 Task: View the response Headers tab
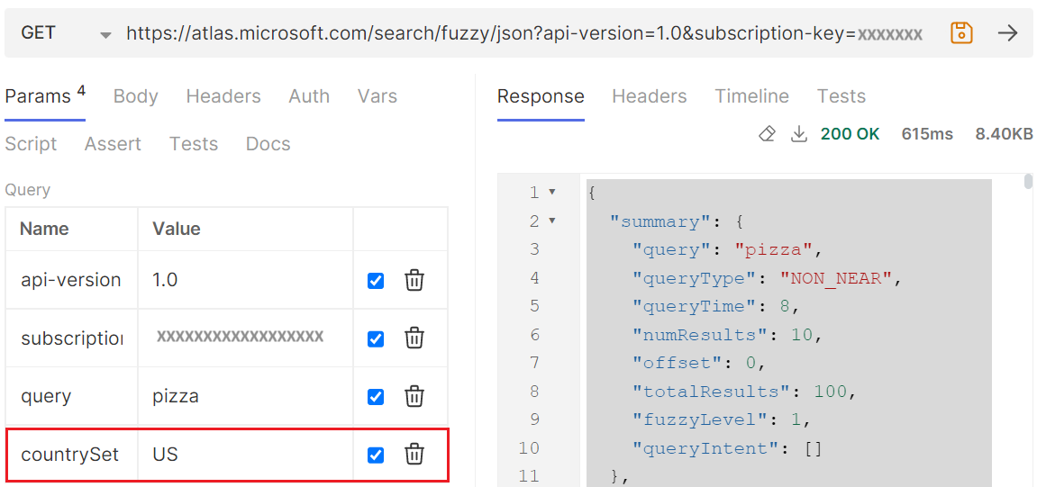(x=649, y=96)
